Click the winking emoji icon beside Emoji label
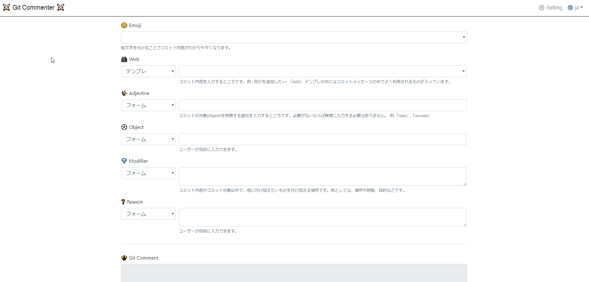This screenshot has width=589, height=282. pos(124,26)
